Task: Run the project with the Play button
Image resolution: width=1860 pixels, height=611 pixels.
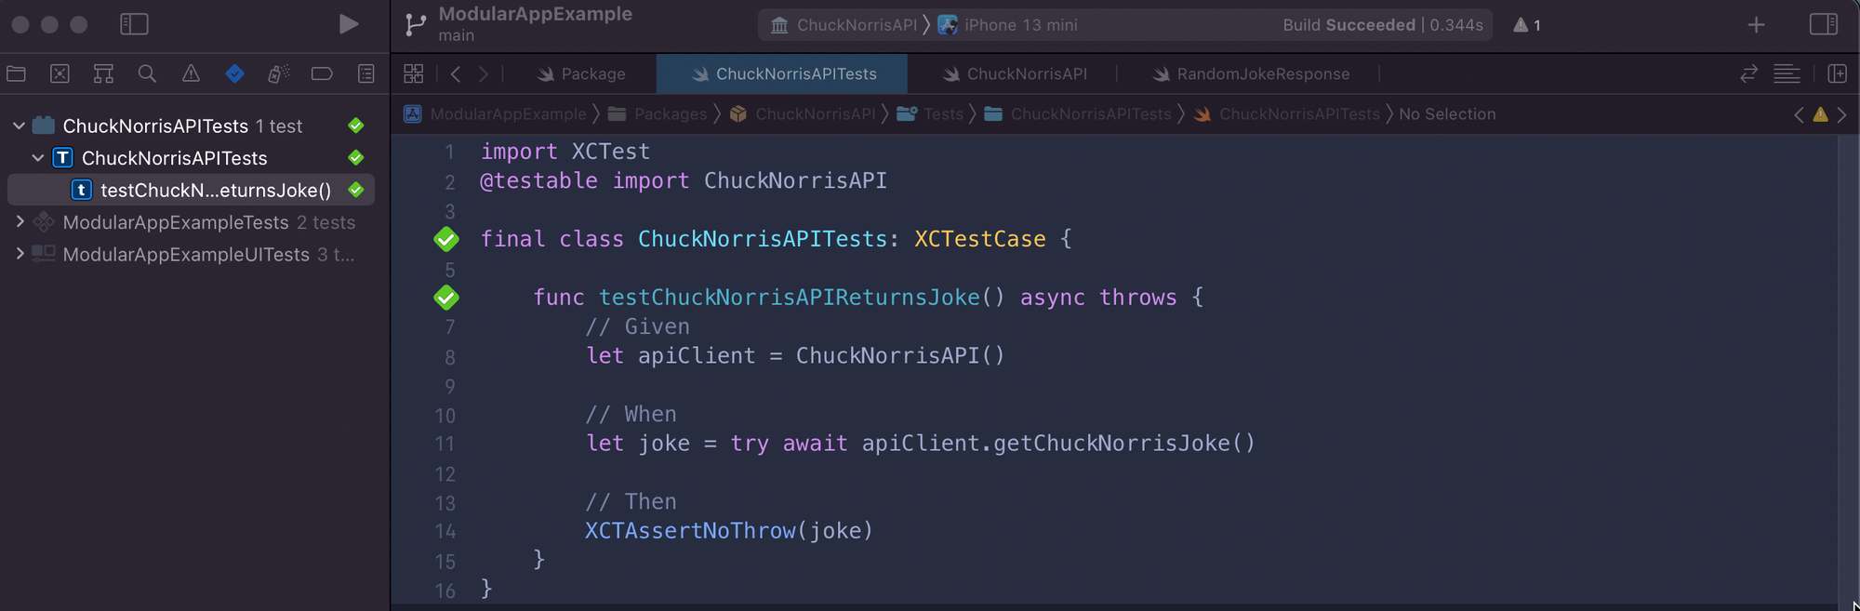Action: [x=348, y=24]
